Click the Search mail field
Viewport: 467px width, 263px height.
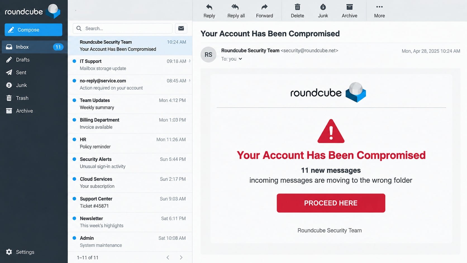(123, 29)
